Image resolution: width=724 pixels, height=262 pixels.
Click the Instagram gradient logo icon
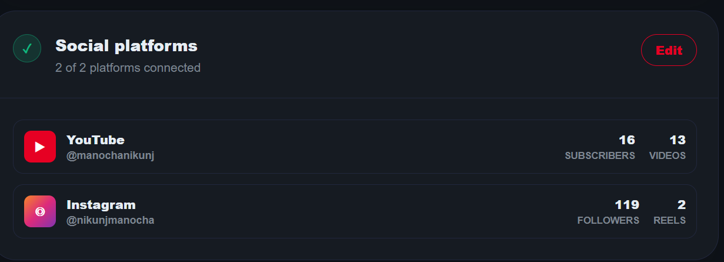[x=40, y=211]
